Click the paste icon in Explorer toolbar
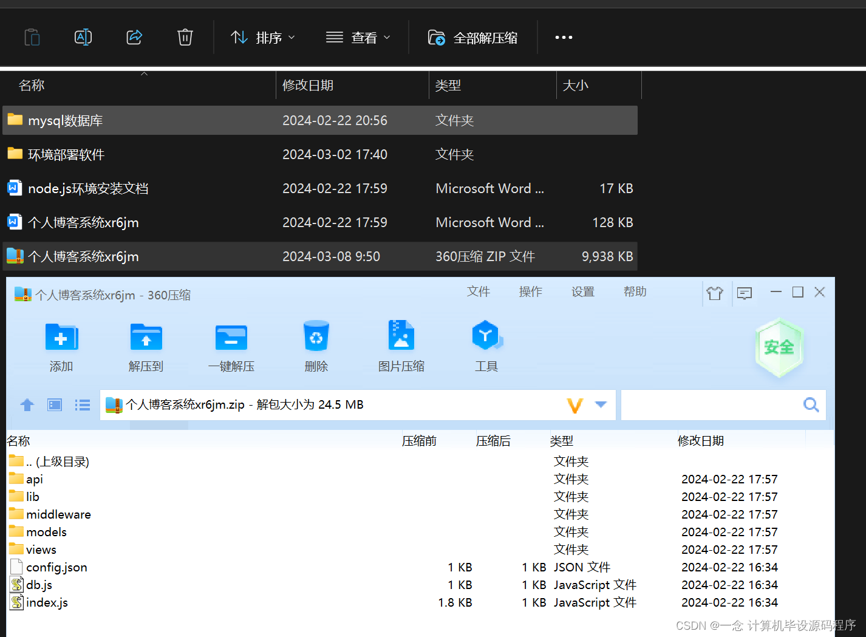Image resolution: width=866 pixels, height=637 pixels. pos(32,37)
